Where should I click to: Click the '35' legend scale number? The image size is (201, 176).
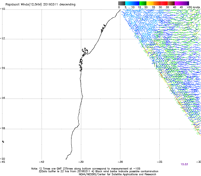(167, 7)
